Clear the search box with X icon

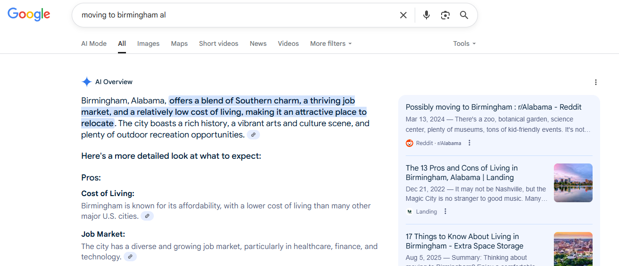(x=403, y=15)
